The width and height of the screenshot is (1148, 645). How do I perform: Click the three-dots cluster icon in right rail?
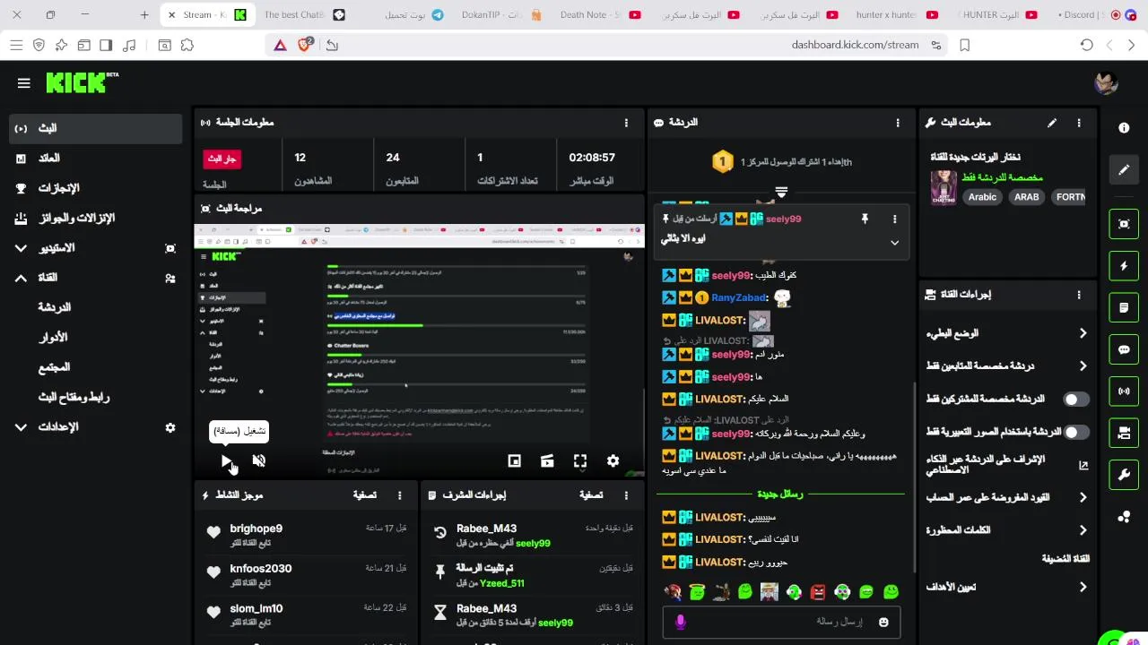pos(1124,517)
